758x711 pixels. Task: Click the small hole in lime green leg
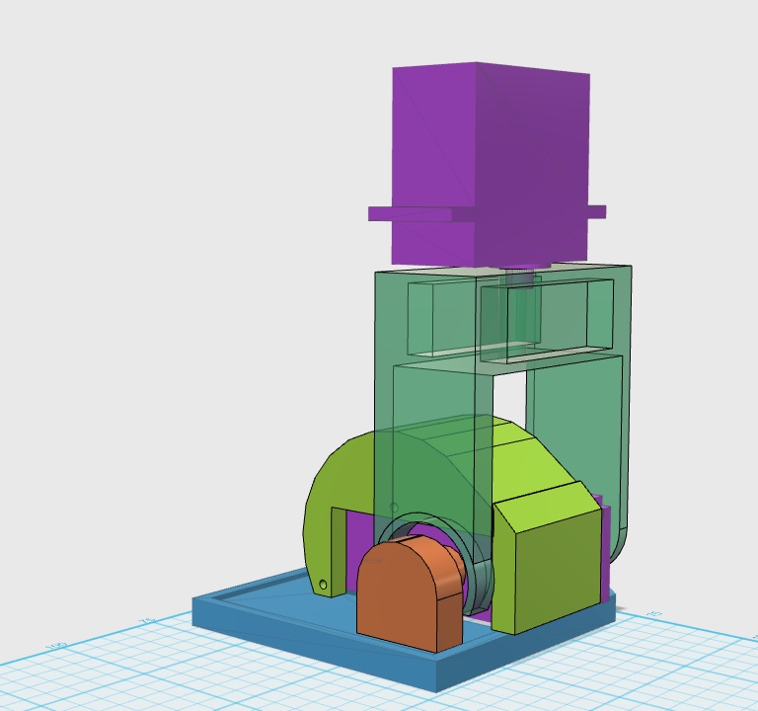[323, 586]
